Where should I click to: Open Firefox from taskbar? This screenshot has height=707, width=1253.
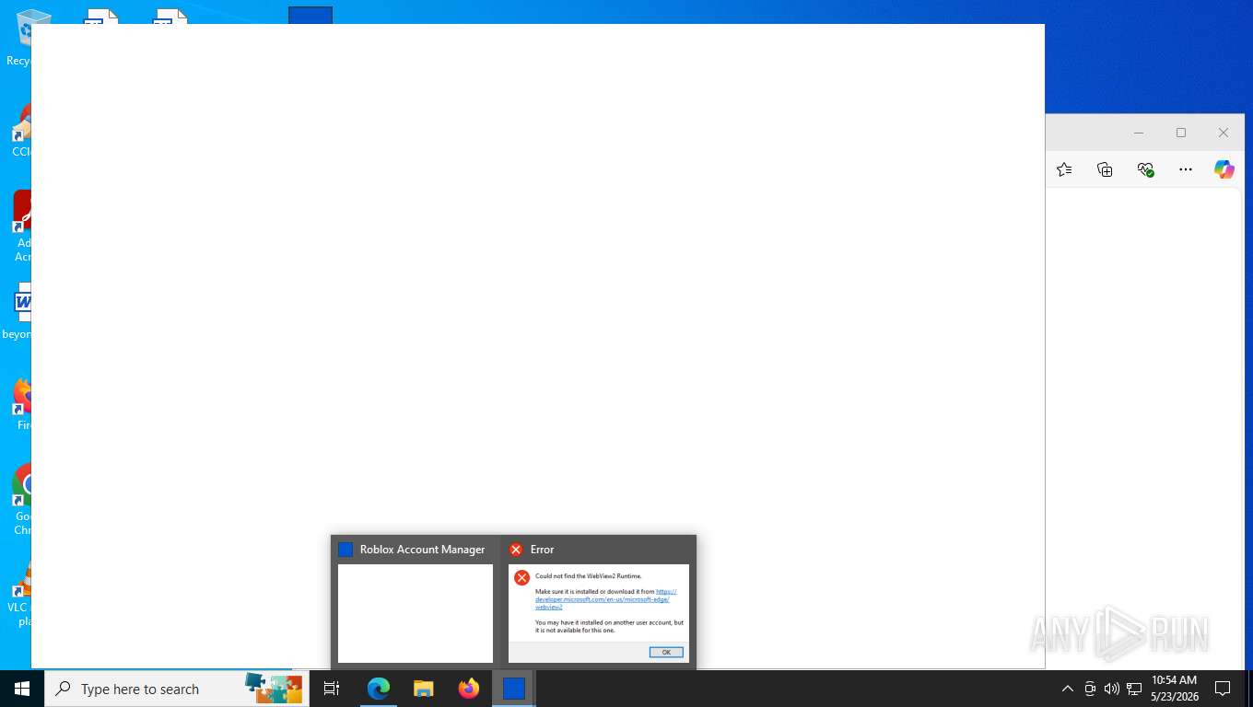point(468,689)
